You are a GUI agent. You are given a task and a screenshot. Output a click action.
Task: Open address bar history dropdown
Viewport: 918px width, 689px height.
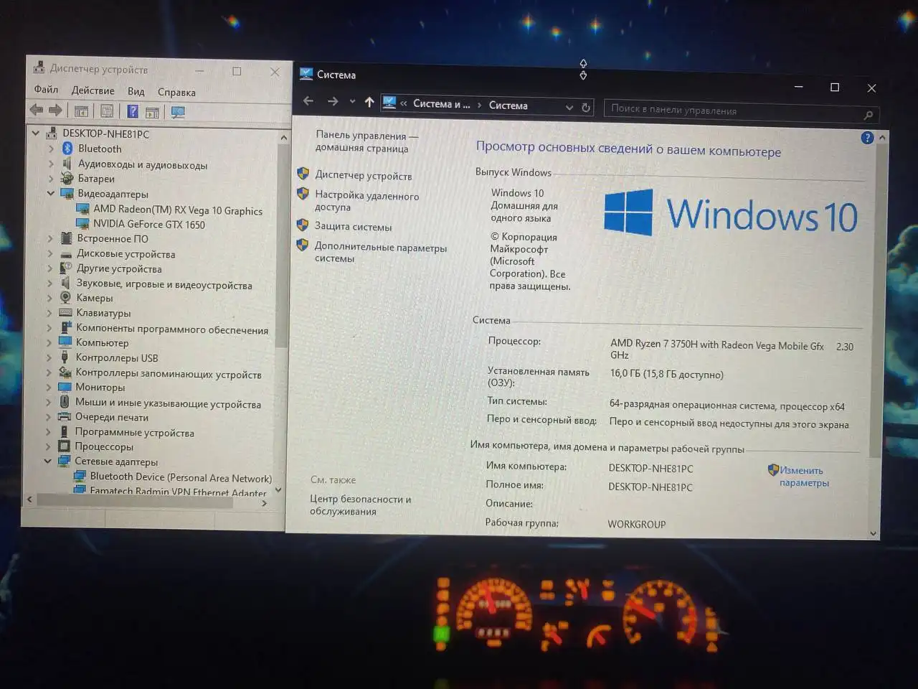pos(569,107)
